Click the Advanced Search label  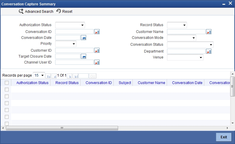coord(39,12)
